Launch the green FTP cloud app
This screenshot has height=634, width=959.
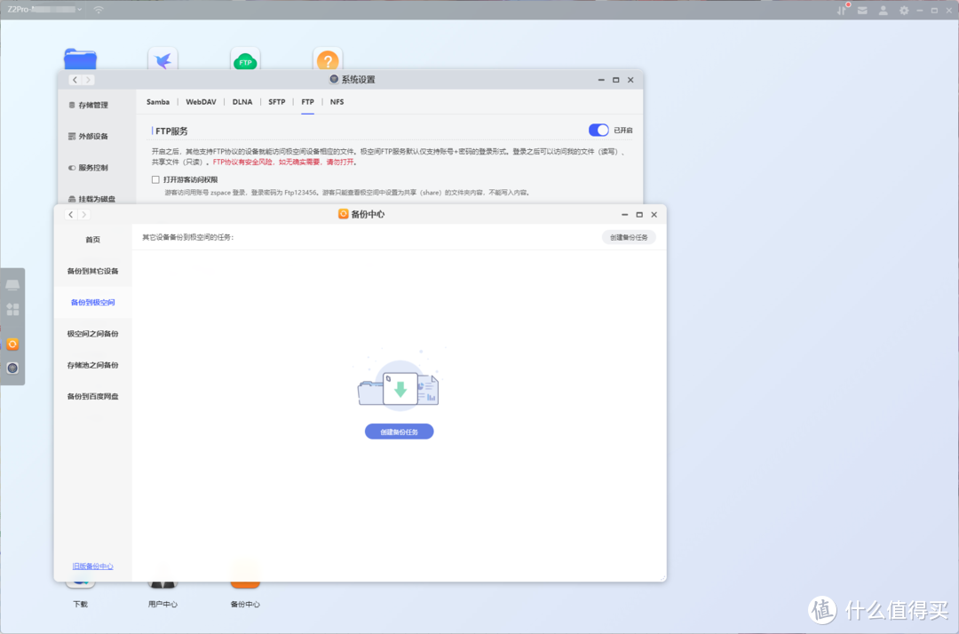pos(245,59)
